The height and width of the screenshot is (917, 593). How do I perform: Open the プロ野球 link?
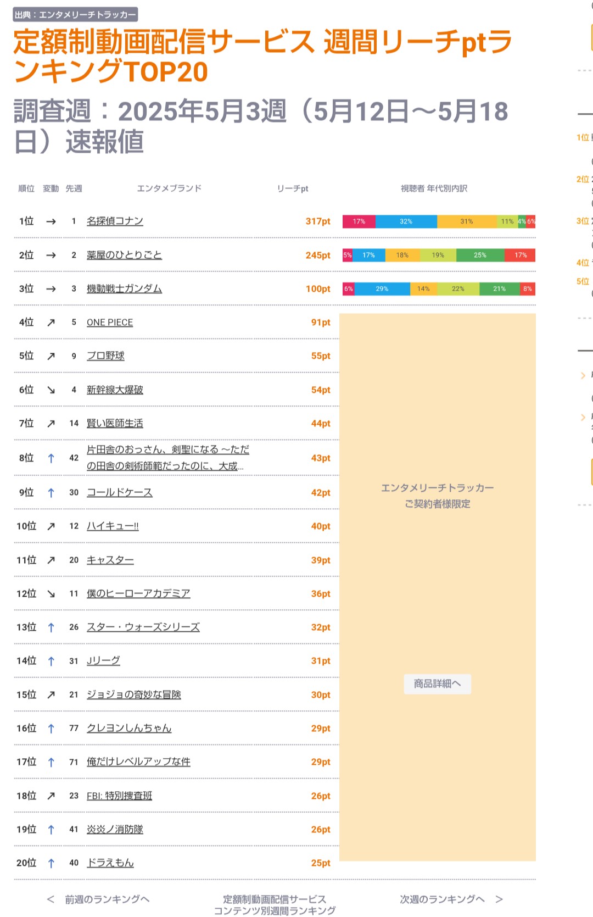tap(105, 356)
